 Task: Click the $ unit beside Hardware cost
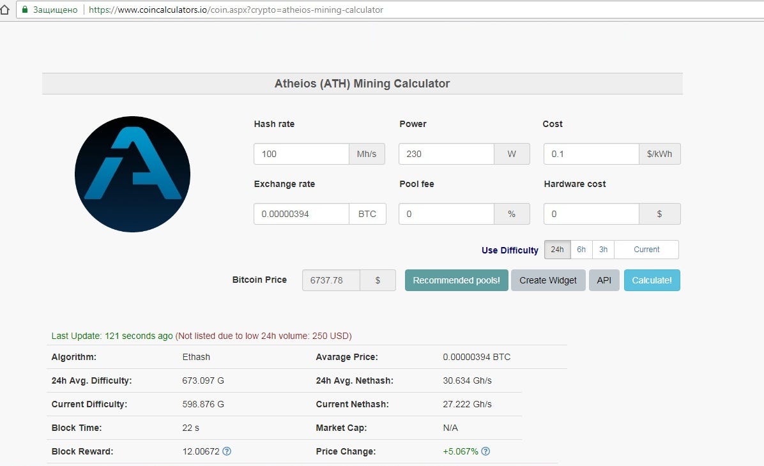660,214
